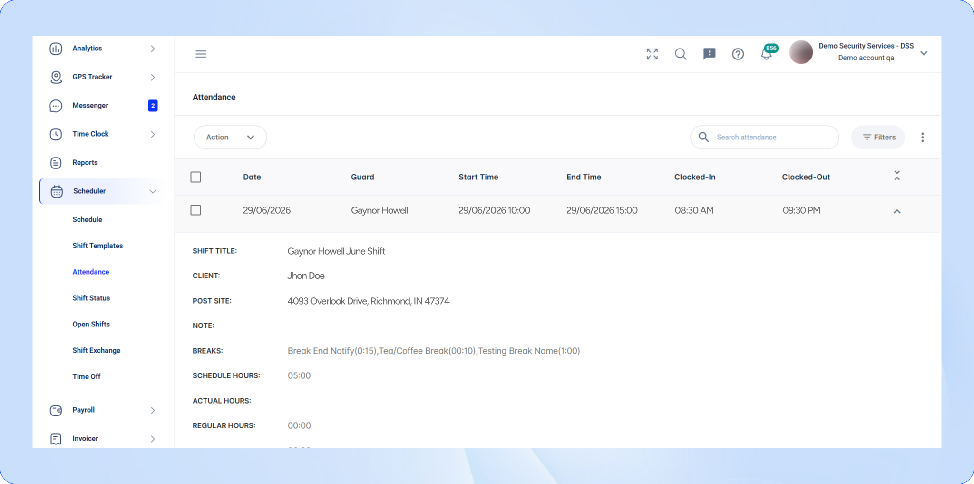Click the user profile avatar
This screenshot has height=484, width=974.
coord(801,52)
